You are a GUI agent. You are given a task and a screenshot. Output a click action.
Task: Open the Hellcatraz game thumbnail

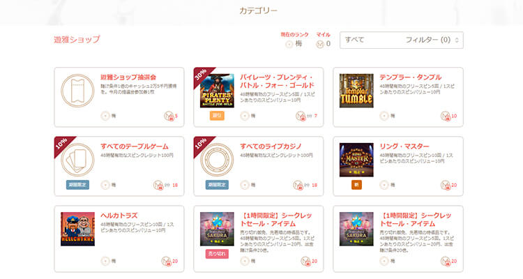[77, 229]
